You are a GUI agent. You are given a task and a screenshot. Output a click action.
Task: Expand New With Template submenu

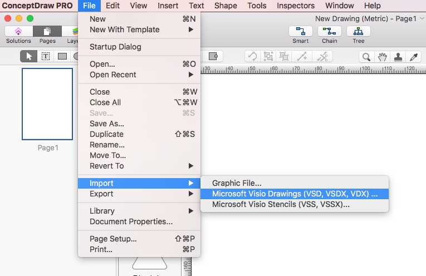point(139,29)
